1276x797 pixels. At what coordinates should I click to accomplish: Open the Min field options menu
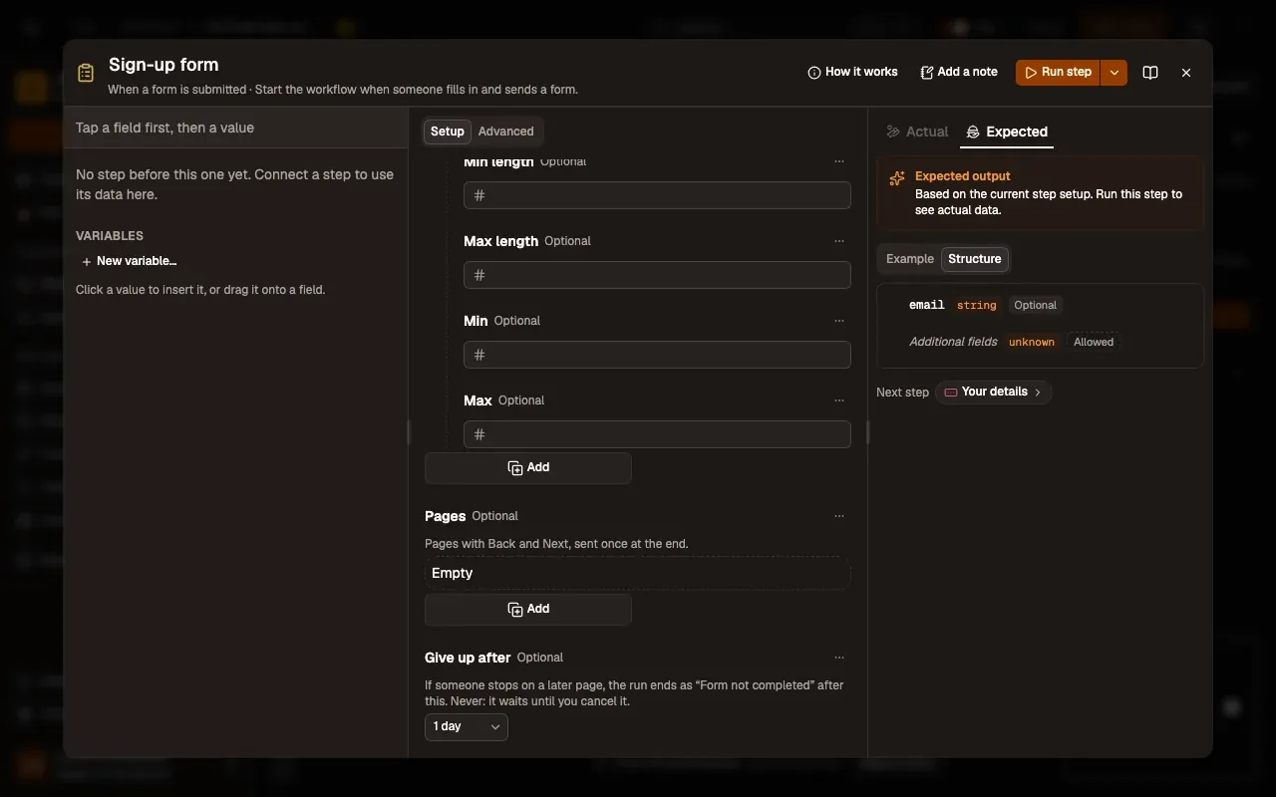839,321
